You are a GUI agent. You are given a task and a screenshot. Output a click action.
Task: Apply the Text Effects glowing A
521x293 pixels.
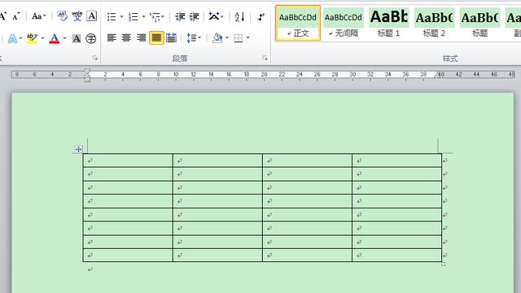click(12, 38)
